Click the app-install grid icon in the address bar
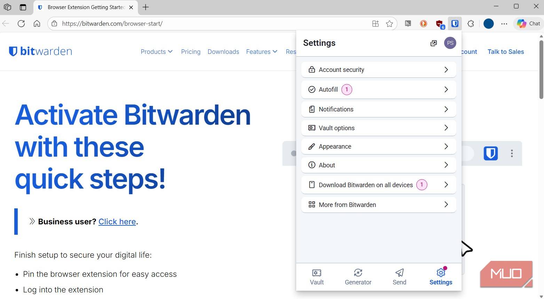The height and width of the screenshot is (299, 544). coord(376,24)
